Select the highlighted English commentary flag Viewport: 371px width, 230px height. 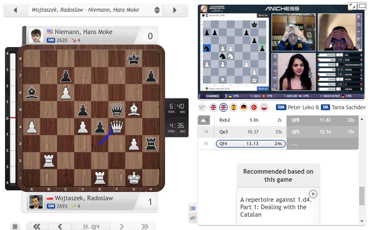(x=223, y=107)
